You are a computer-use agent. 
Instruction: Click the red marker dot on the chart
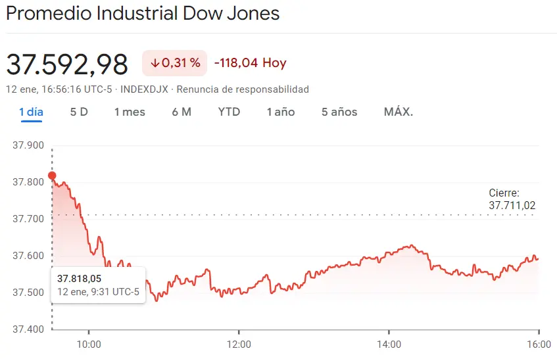(53, 176)
